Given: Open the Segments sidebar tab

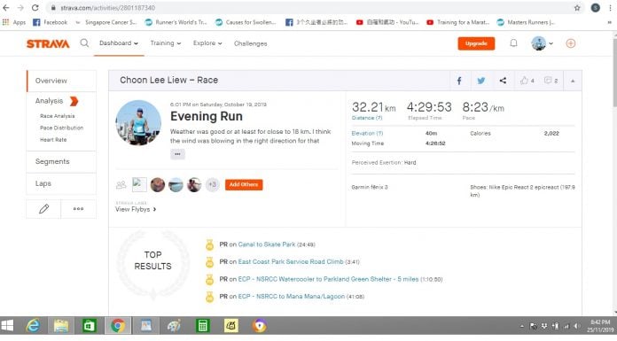Looking at the screenshot, I should [x=61, y=162].
